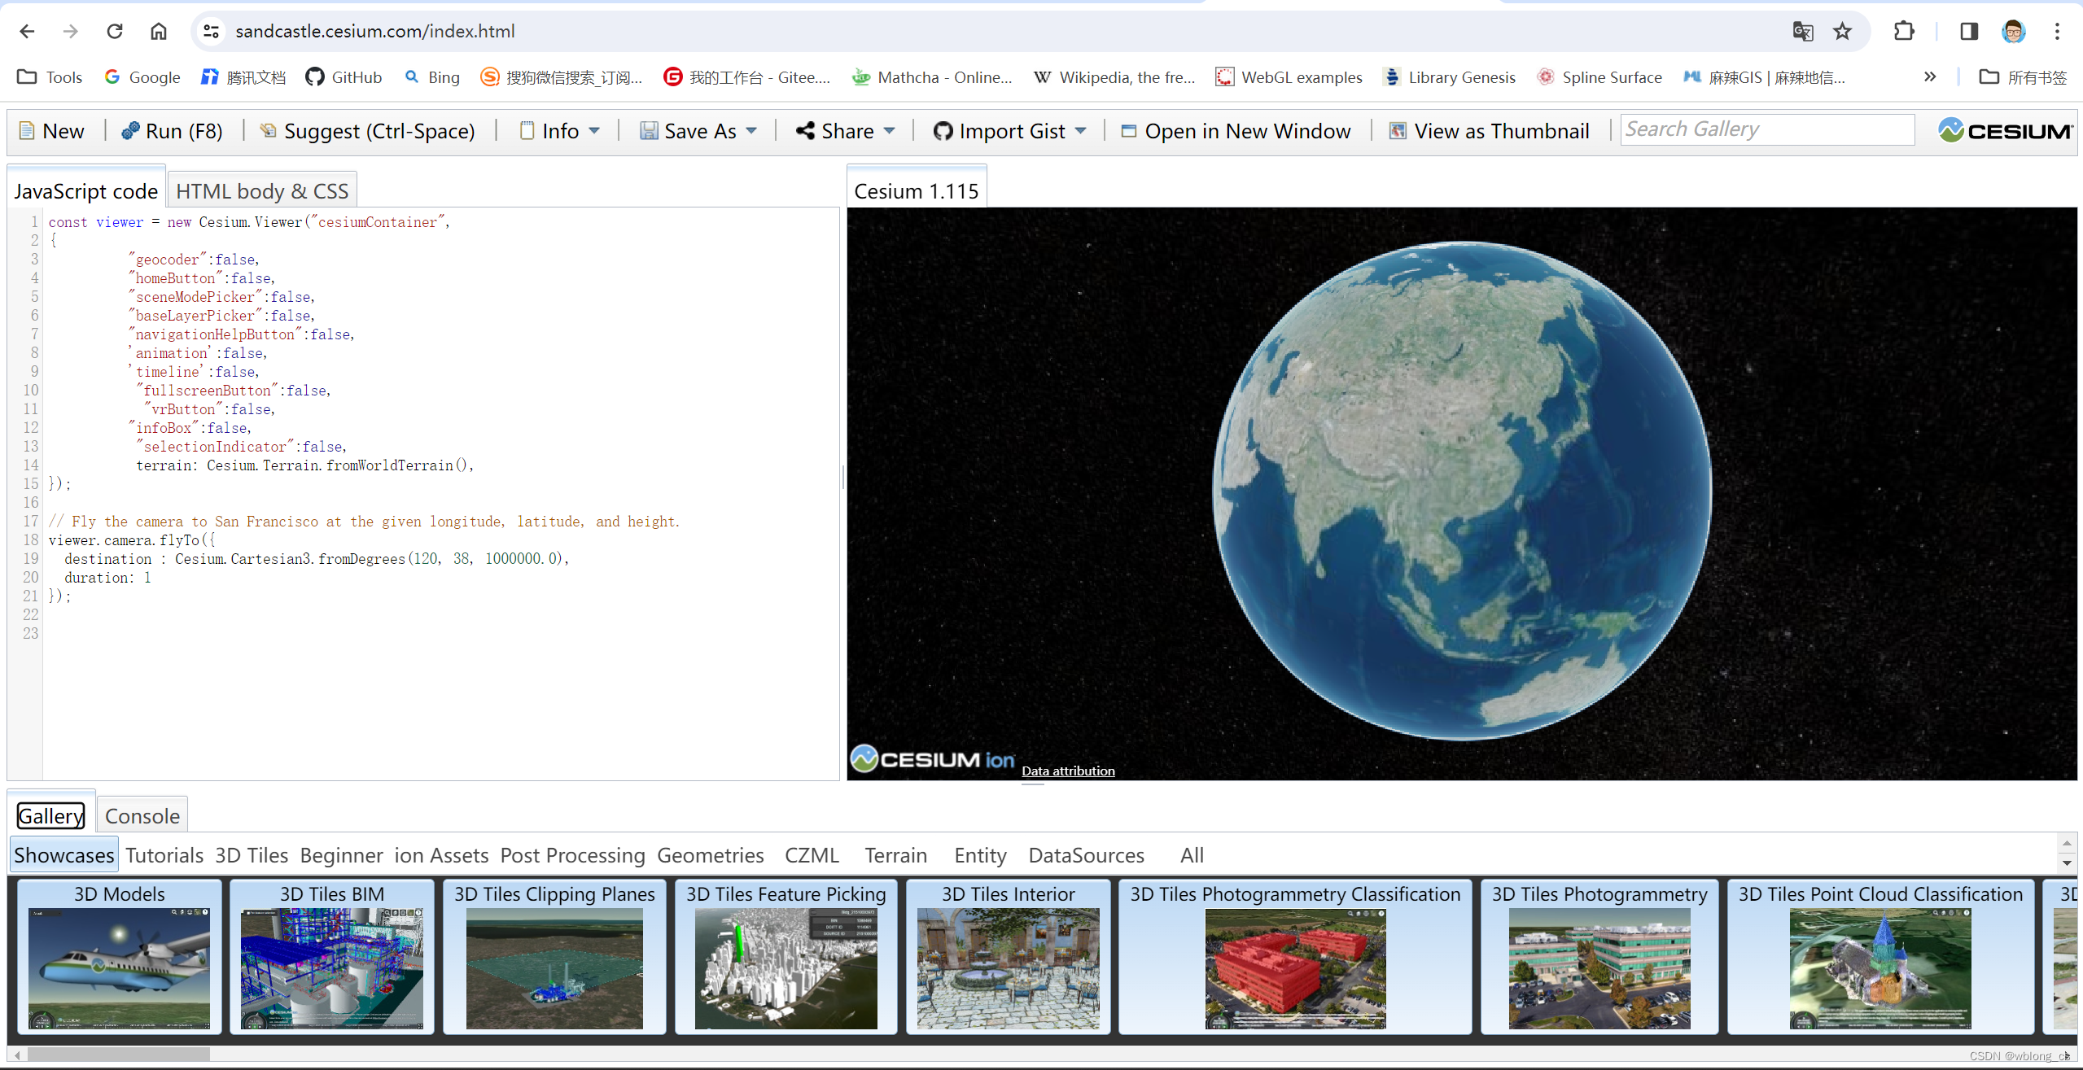Expand the Save As options

[x=698, y=130]
